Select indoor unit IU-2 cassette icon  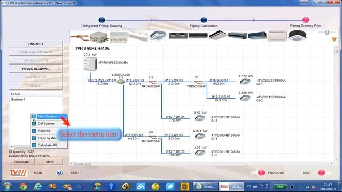tap(245, 98)
